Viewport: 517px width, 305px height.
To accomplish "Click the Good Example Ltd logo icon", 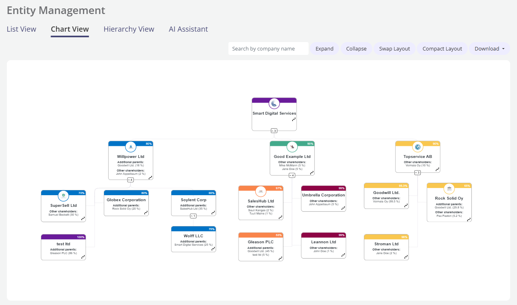I will pyautogui.click(x=292, y=147).
